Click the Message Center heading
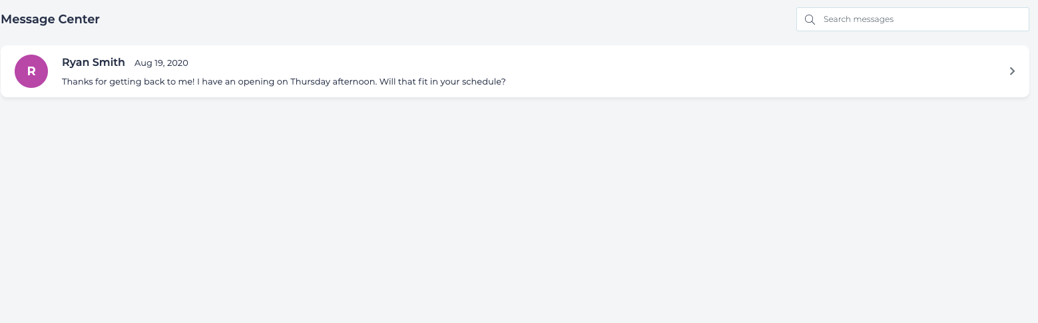This screenshot has width=1038, height=323. [x=51, y=19]
